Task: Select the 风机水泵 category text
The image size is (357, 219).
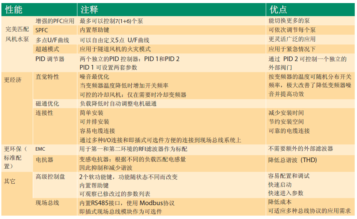Action: 17,39
